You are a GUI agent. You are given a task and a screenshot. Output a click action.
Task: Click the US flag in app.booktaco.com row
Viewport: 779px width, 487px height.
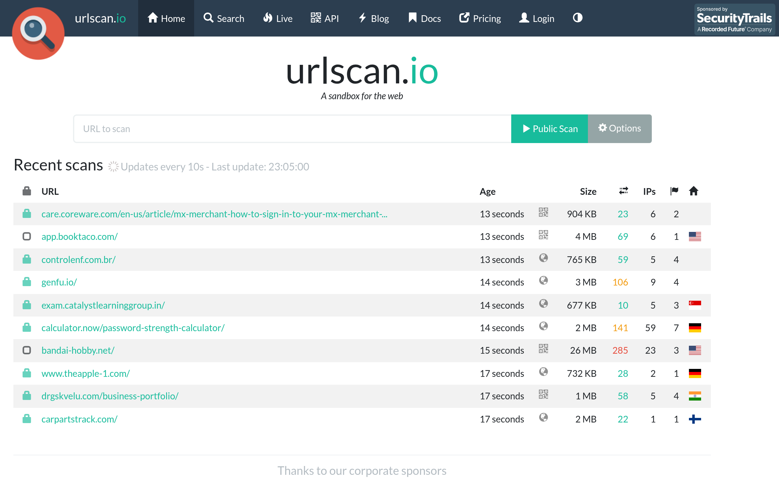(x=695, y=236)
